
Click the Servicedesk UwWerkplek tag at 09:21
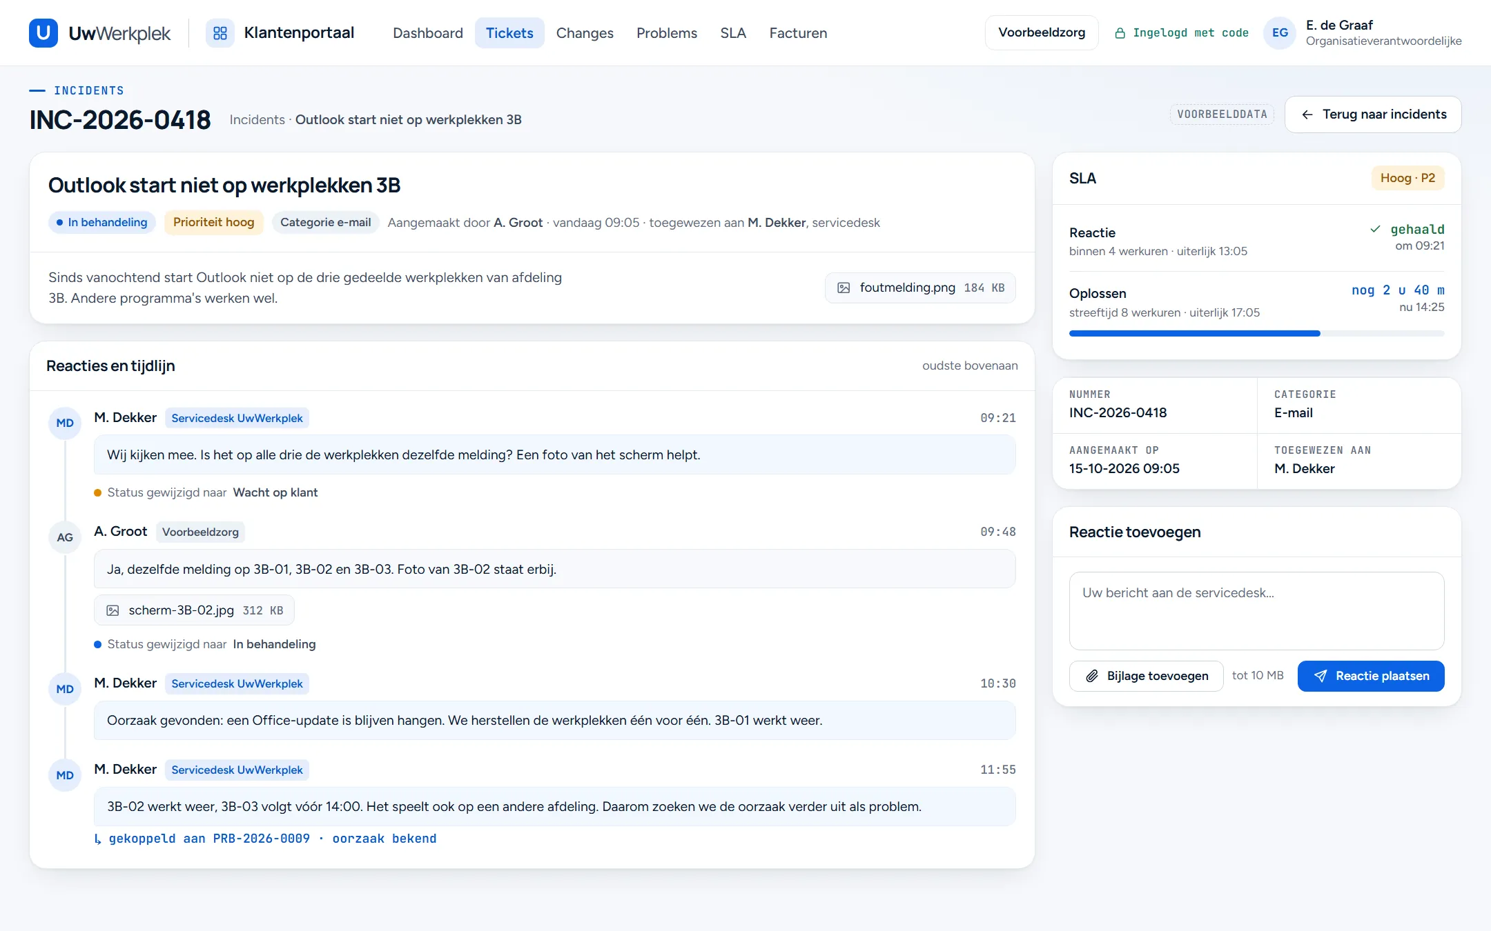coord(237,418)
